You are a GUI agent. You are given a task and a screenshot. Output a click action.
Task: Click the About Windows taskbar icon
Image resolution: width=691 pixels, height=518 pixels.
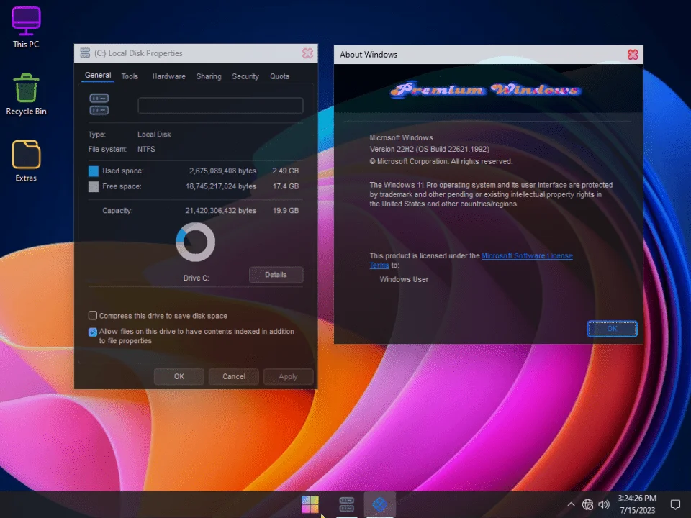point(379,504)
